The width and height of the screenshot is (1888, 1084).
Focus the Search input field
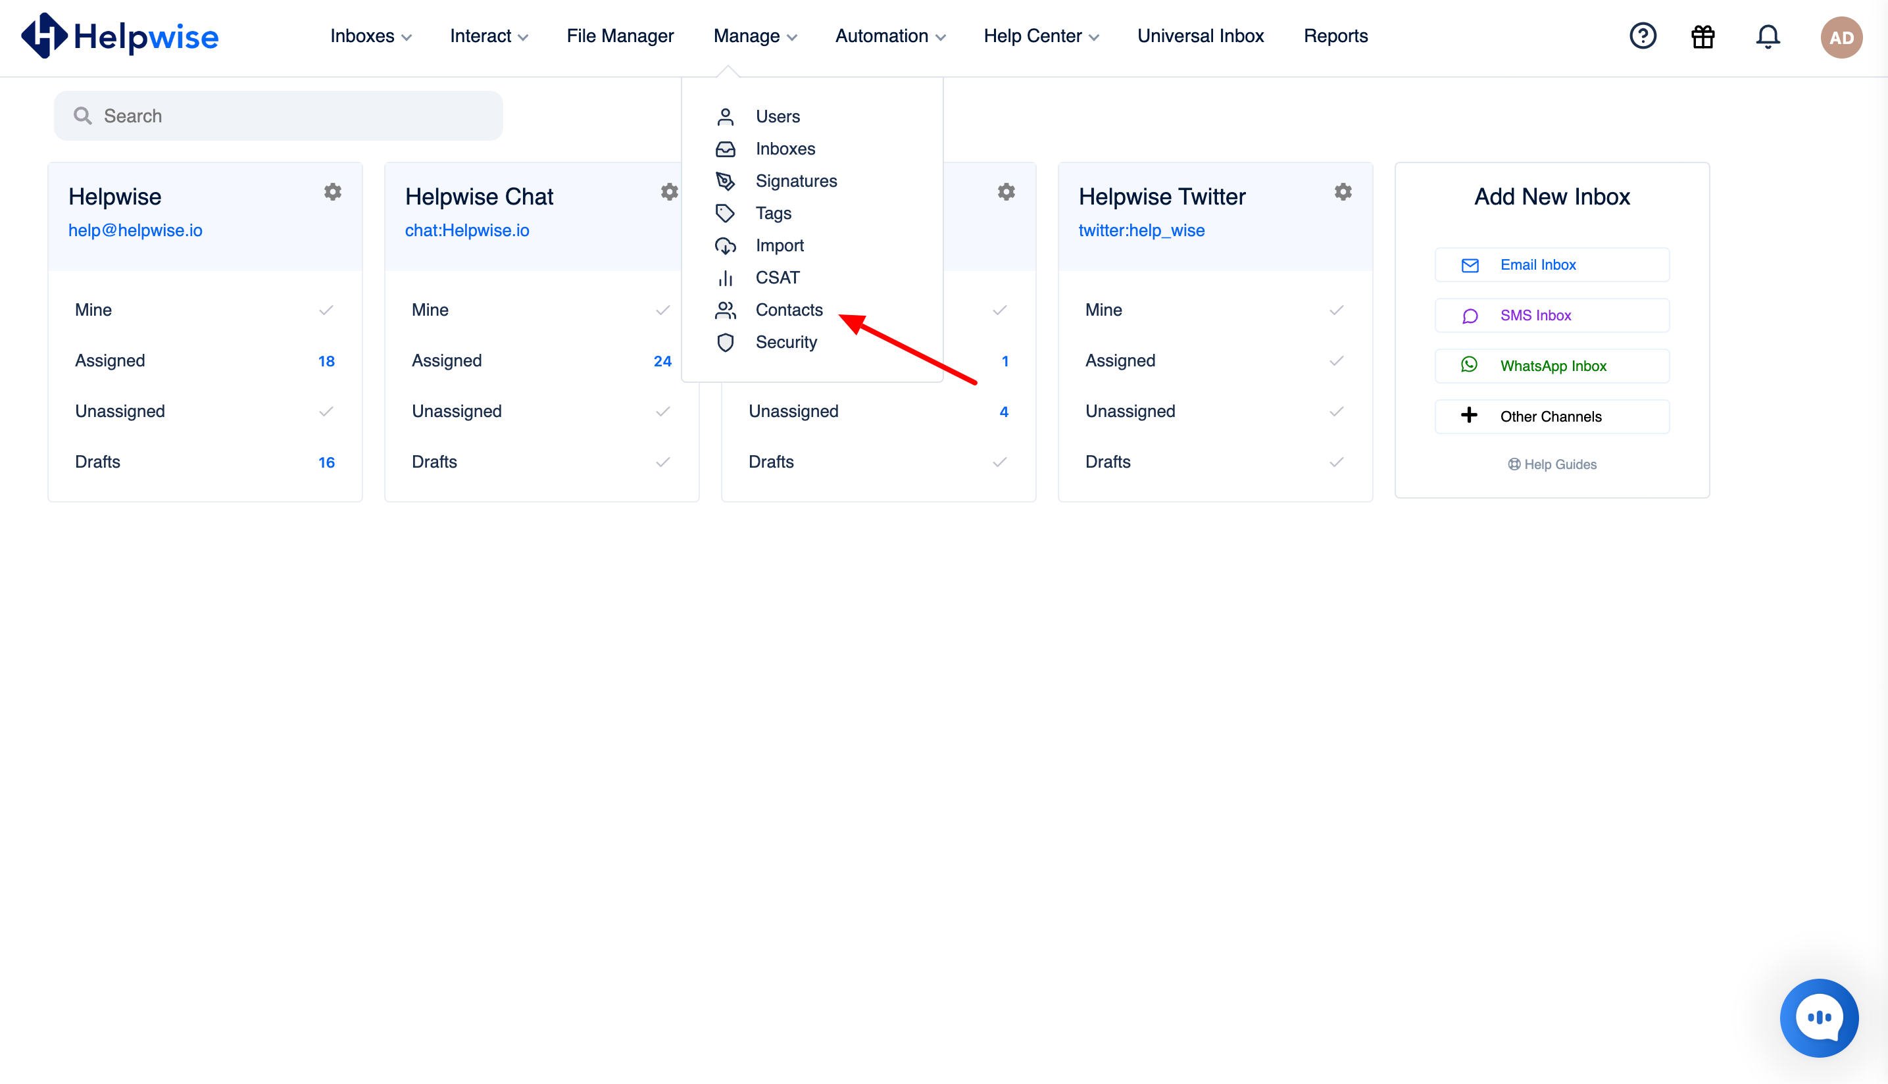278,115
